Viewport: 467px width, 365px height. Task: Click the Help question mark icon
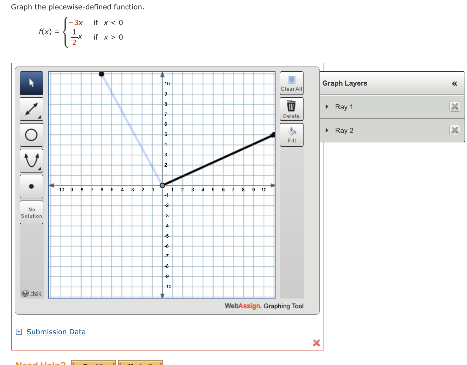pos(25,293)
